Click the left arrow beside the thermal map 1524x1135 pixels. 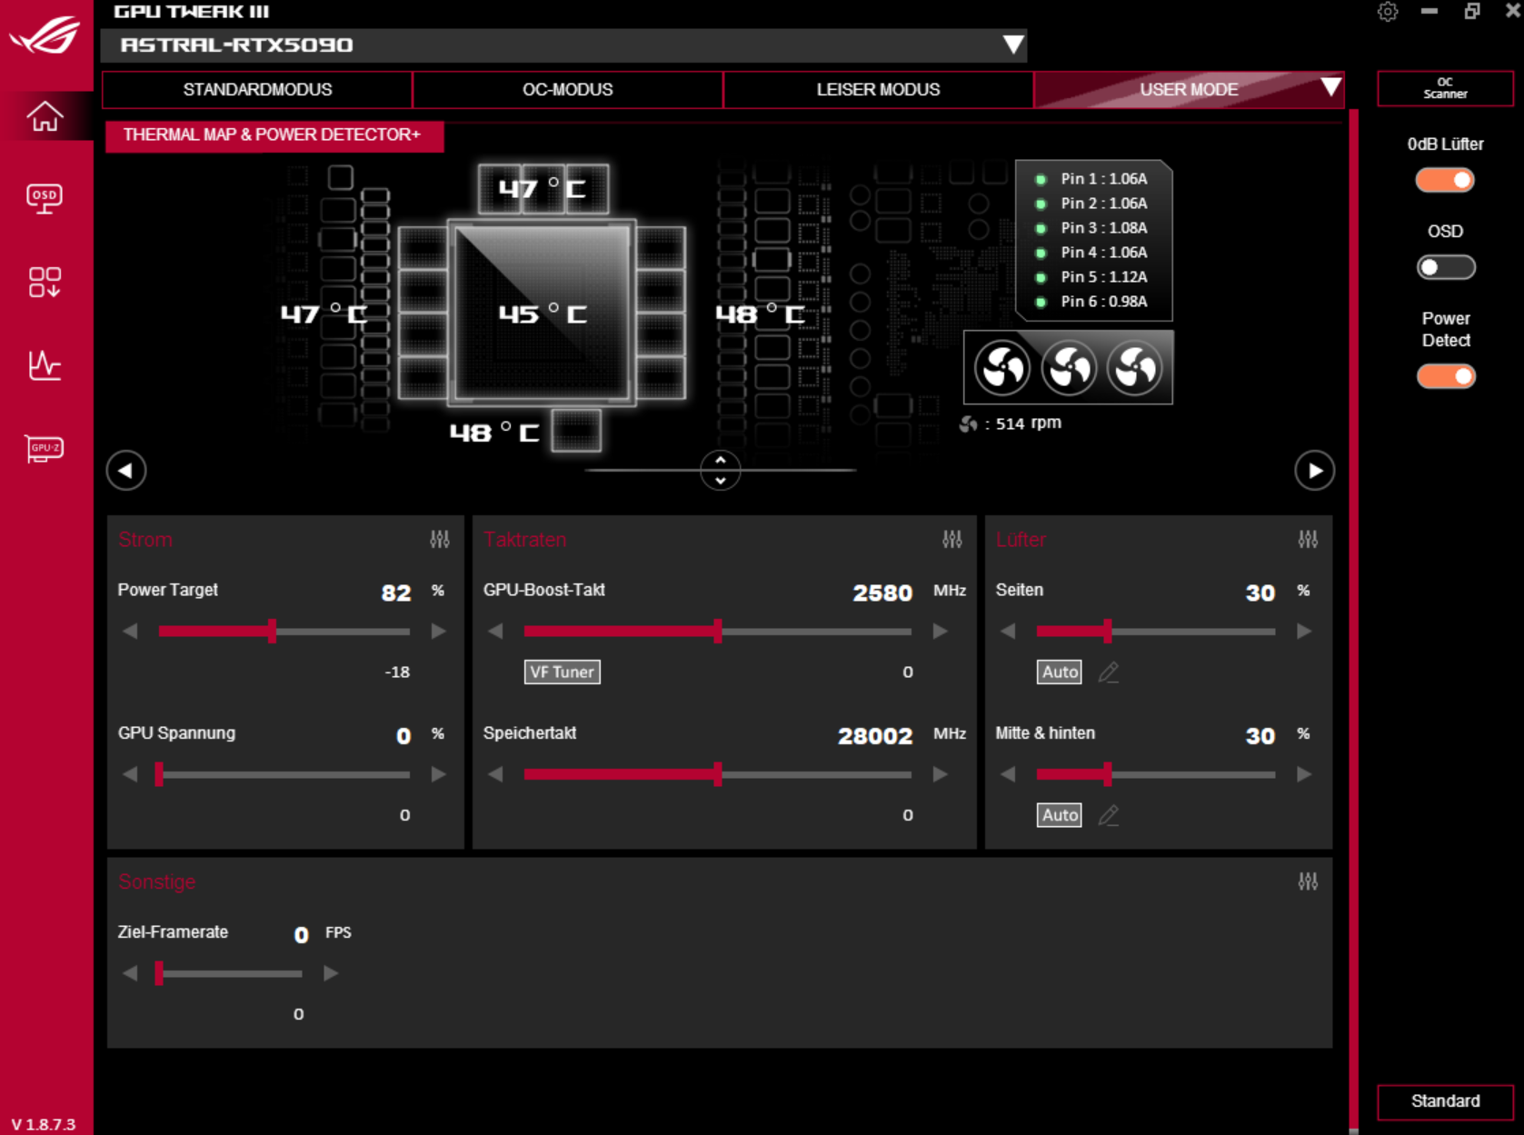[125, 471]
